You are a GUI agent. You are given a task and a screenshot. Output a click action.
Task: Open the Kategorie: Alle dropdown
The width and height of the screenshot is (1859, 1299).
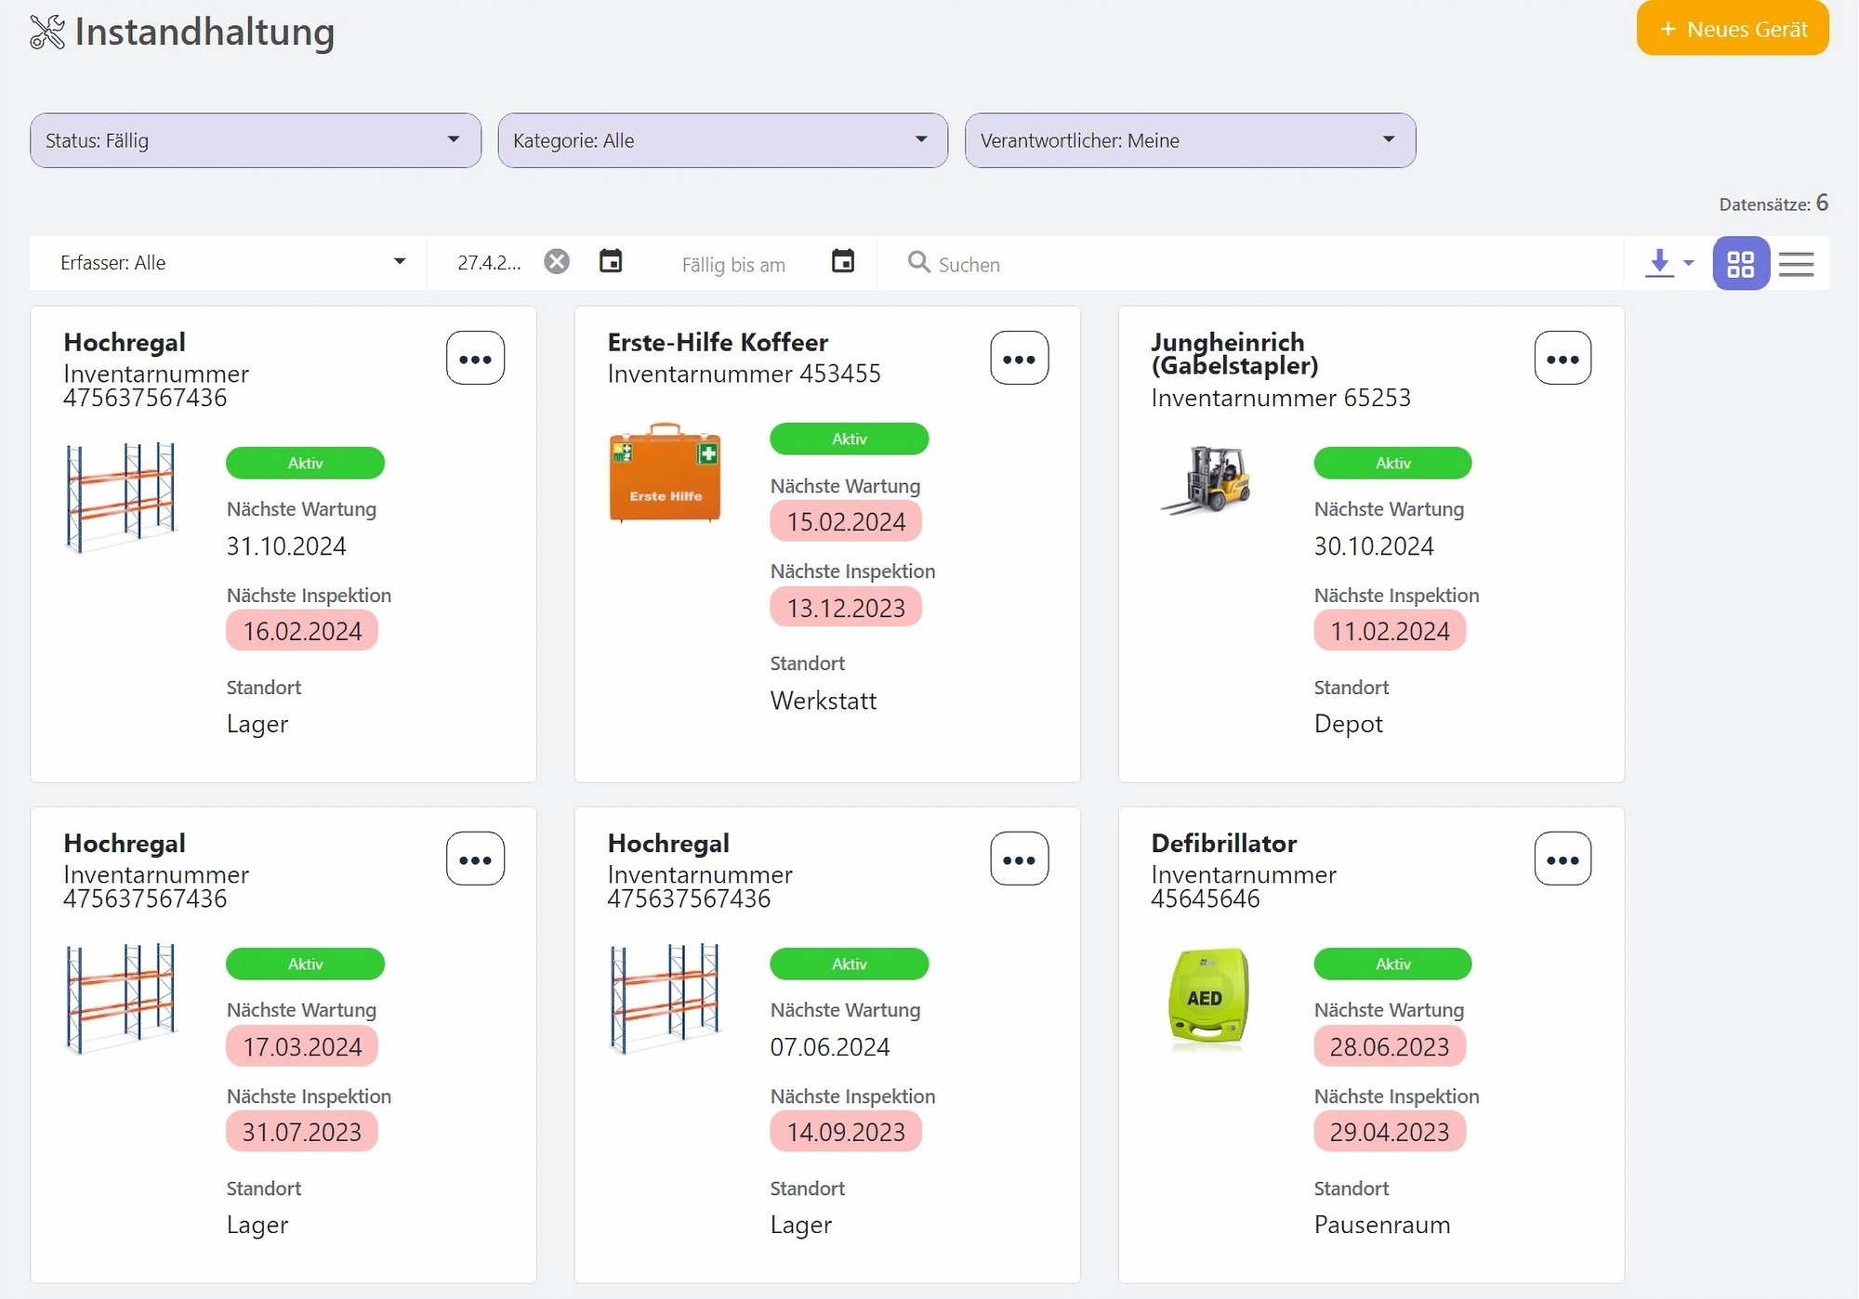coord(722,140)
